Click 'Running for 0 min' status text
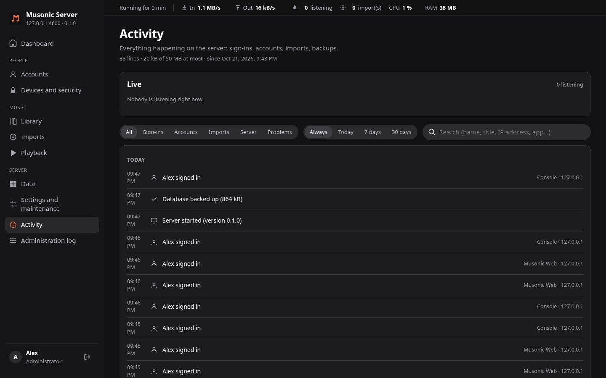Image resolution: width=606 pixels, height=378 pixels. tap(143, 8)
